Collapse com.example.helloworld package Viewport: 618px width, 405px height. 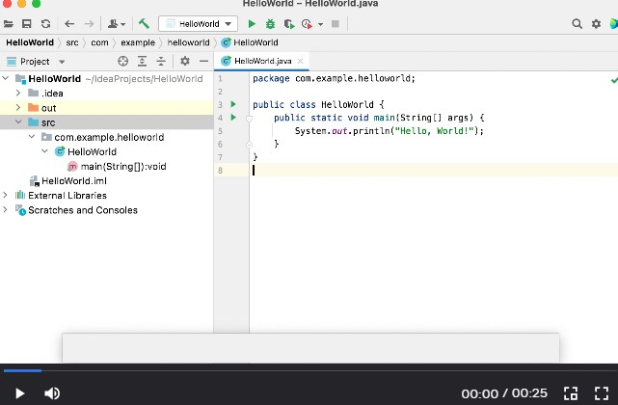[x=32, y=136]
